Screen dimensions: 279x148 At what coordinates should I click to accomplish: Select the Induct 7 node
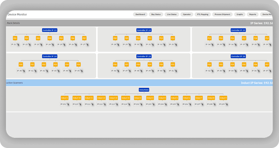(199, 98)
